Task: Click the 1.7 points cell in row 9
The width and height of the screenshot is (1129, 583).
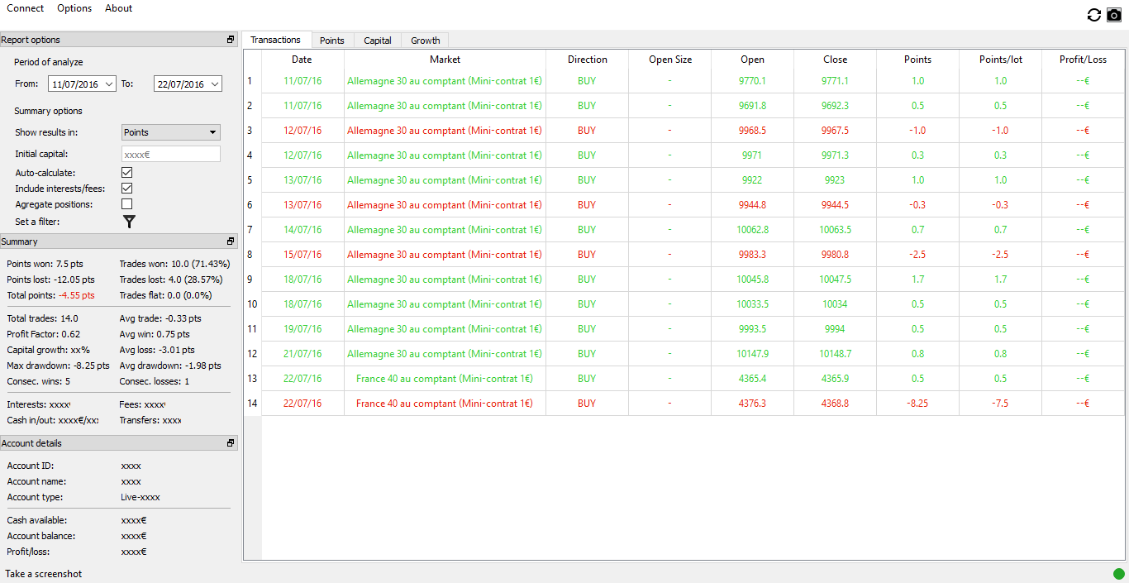Action: coord(918,280)
